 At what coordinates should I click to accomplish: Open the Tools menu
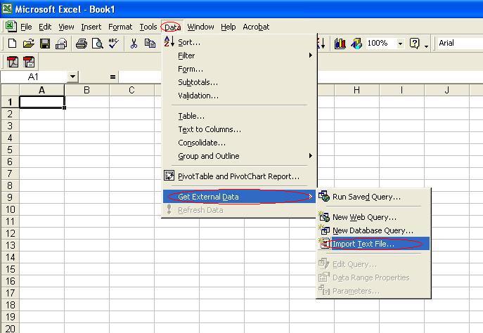(148, 27)
